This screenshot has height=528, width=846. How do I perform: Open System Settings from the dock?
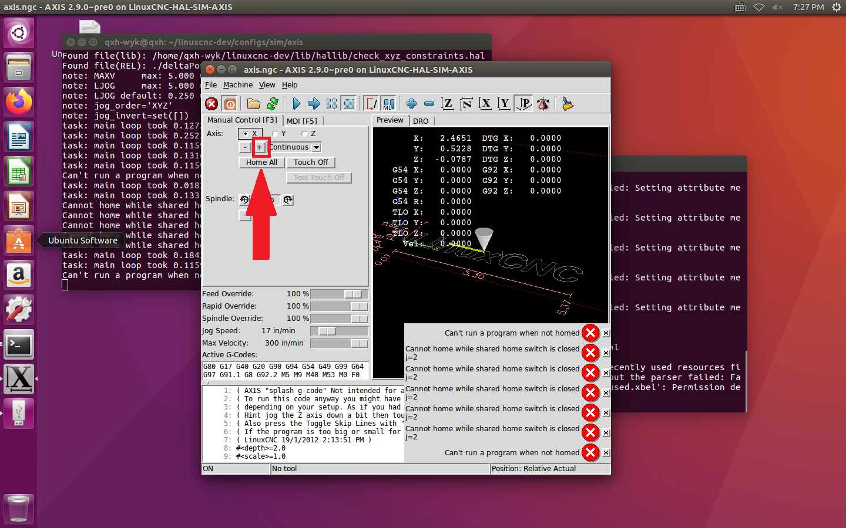coord(19,310)
